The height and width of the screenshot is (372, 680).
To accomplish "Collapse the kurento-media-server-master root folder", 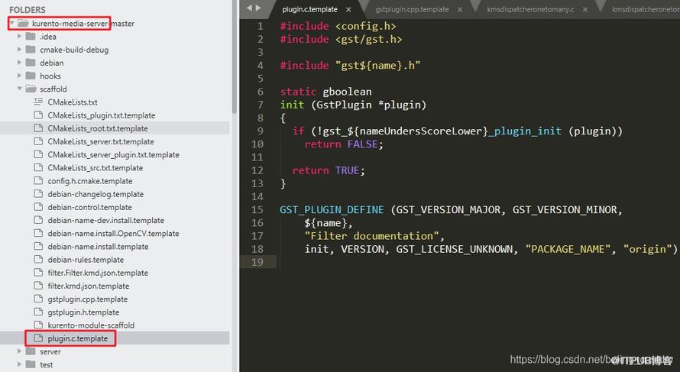I will tap(12, 23).
